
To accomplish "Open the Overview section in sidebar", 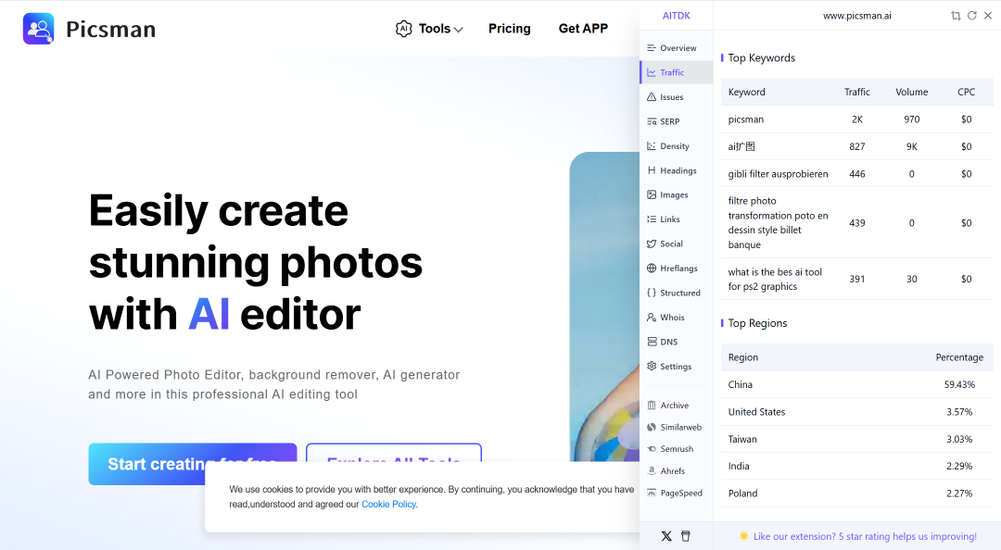I will 676,48.
